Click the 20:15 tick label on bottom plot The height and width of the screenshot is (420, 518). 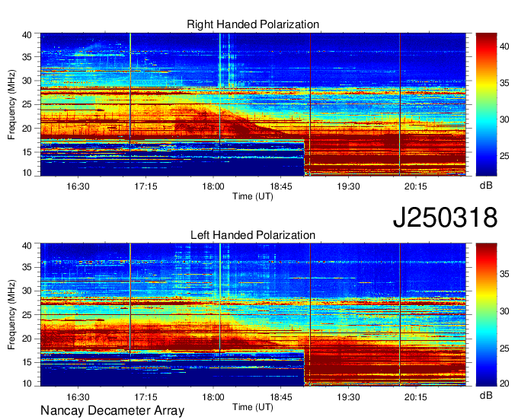pyautogui.click(x=416, y=397)
